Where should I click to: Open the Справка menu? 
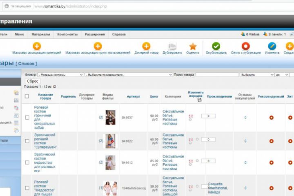tap(119, 34)
